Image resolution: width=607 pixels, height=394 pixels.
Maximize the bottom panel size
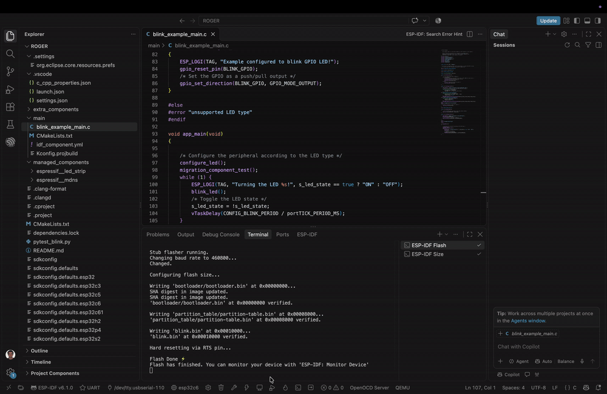tap(470, 234)
